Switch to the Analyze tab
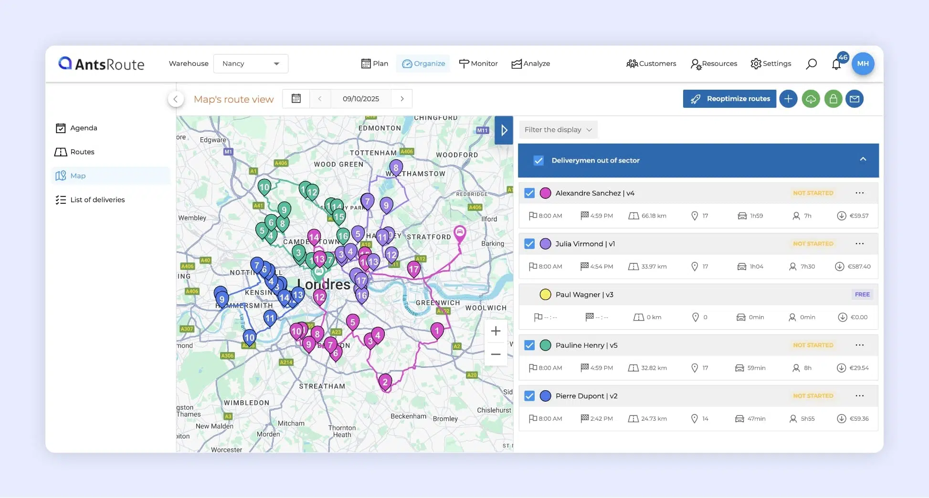 530,63
